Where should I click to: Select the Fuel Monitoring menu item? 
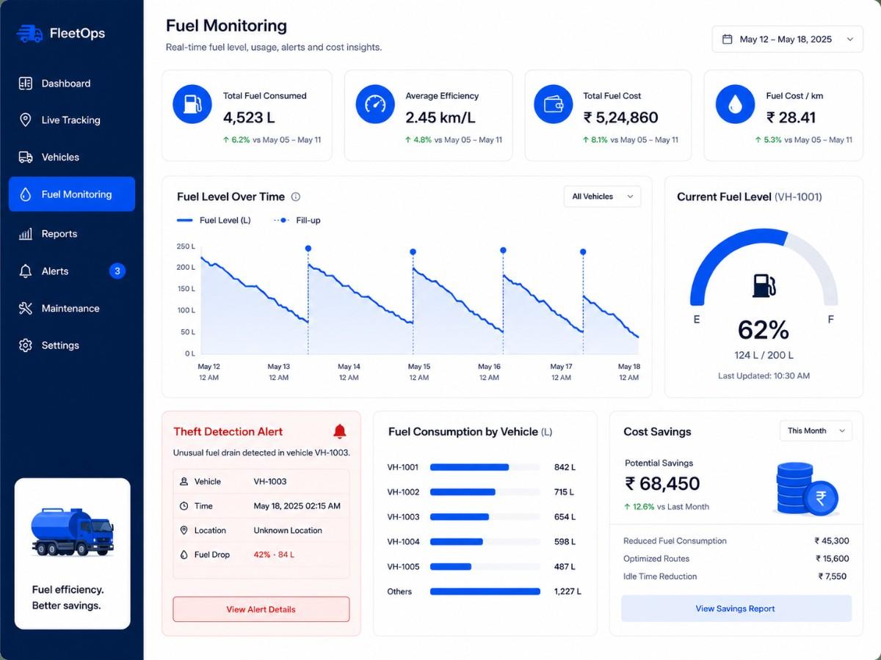(x=72, y=194)
